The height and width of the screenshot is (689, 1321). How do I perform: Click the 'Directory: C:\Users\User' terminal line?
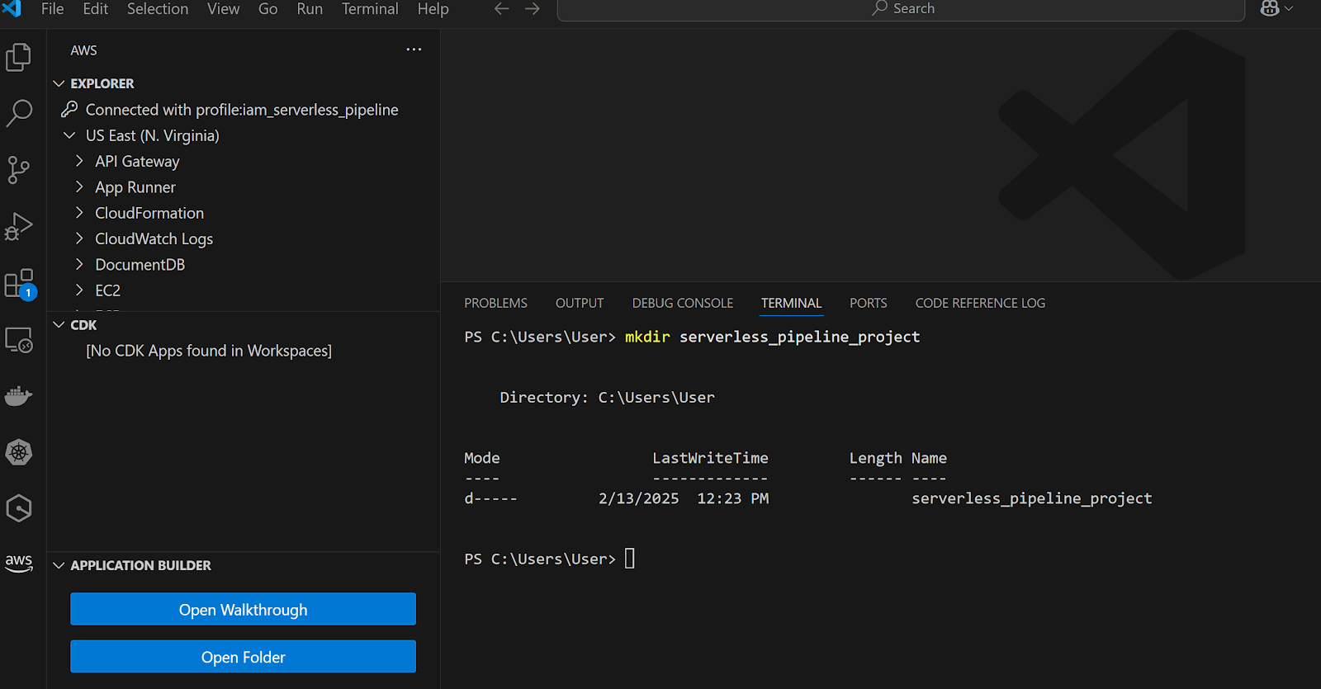607,397
